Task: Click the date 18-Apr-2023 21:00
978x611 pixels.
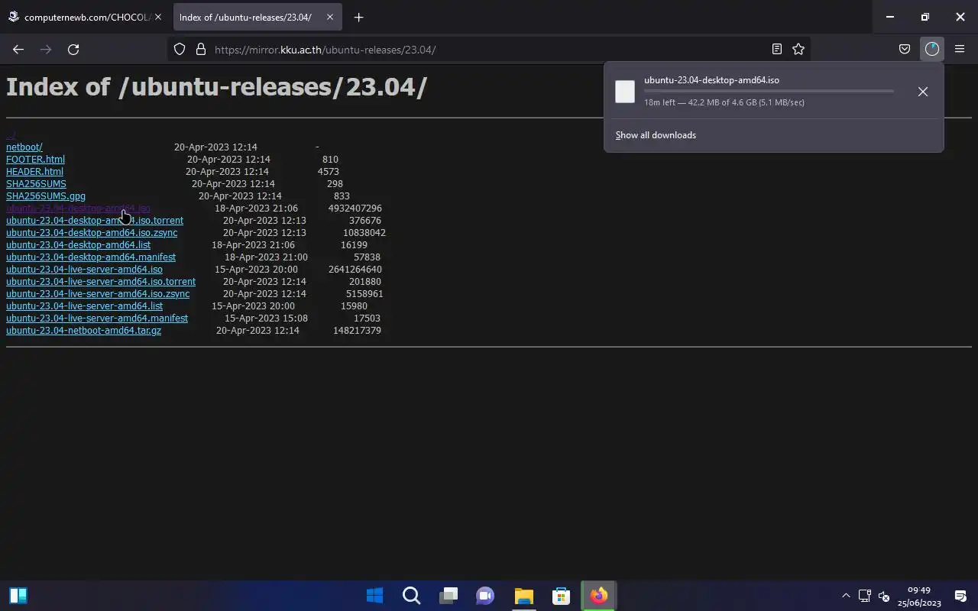Action: coord(266,257)
